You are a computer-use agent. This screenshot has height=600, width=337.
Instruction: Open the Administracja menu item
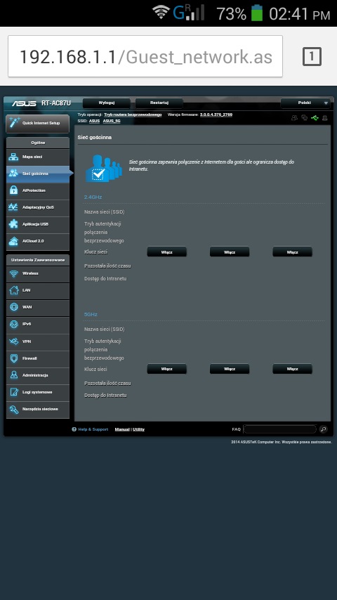38,375
